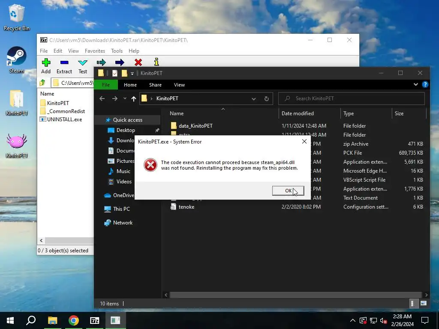The image size is (439, 329).
Task: Select the pink KinitoPET axolotl desktop icon
Action: pyautogui.click(x=17, y=146)
